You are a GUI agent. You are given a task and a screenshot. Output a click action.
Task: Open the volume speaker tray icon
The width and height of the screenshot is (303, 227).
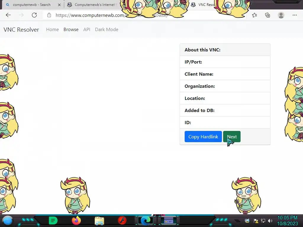[270, 220]
